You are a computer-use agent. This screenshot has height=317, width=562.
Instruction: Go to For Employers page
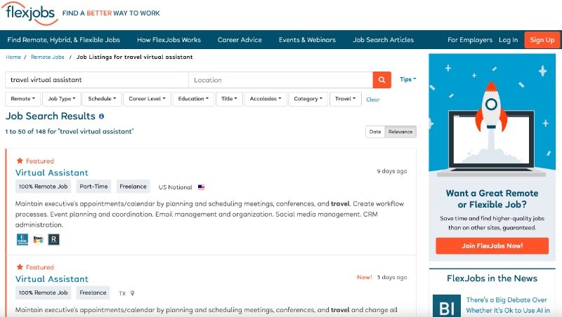tap(470, 40)
